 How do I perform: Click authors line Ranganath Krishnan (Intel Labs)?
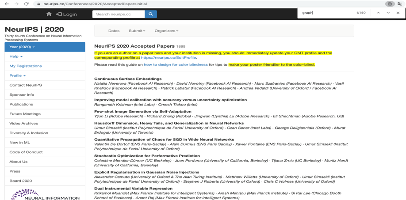[x=146, y=104]
